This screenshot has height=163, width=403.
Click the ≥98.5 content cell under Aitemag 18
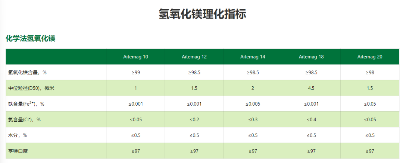311,73
